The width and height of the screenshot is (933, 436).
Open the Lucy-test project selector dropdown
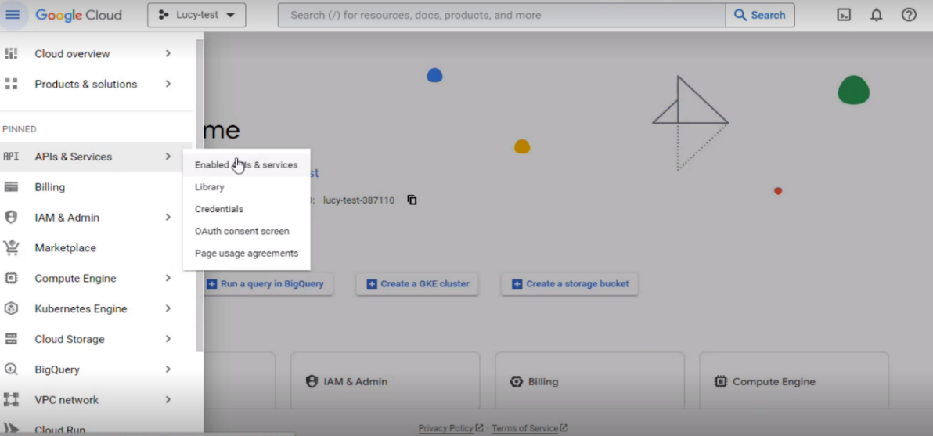196,15
